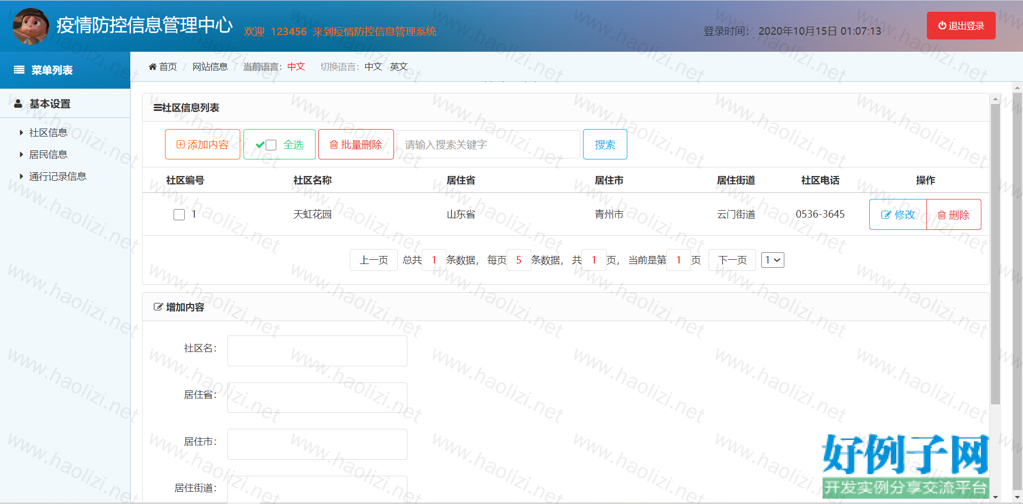This screenshot has width=1023, height=504.
Task: Focus the 社区名 input field
Action: tap(317, 351)
